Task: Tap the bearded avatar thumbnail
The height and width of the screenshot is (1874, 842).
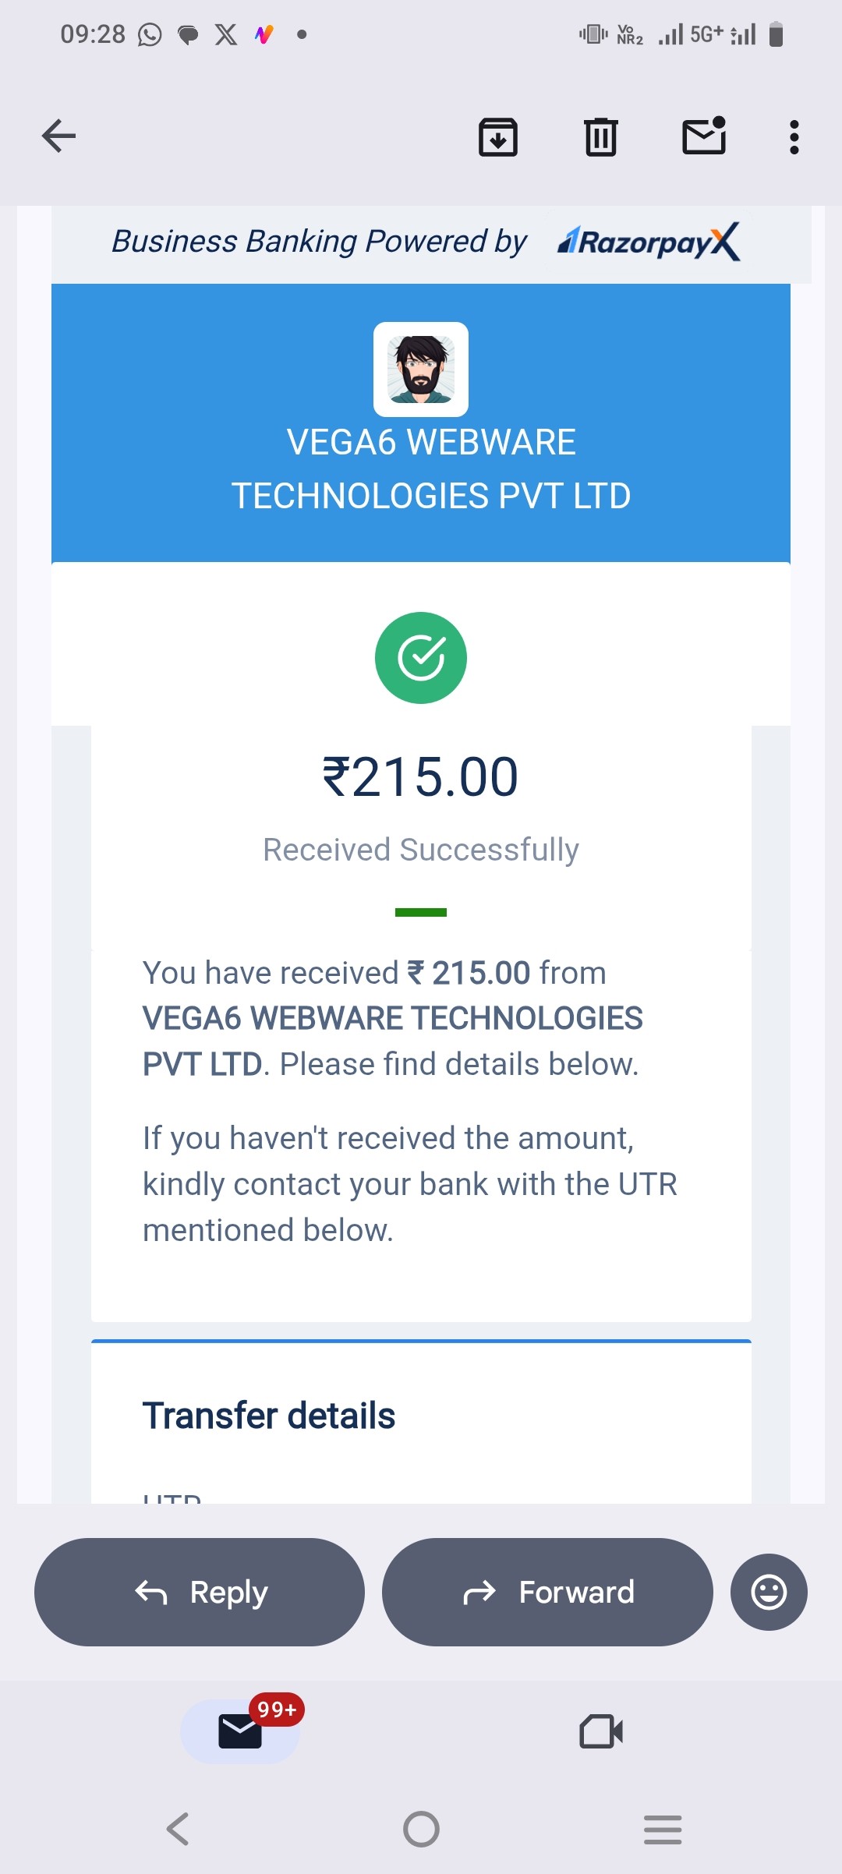Action: [421, 369]
